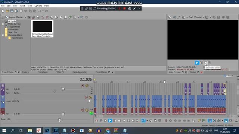Open the File menu

coord(3,6)
